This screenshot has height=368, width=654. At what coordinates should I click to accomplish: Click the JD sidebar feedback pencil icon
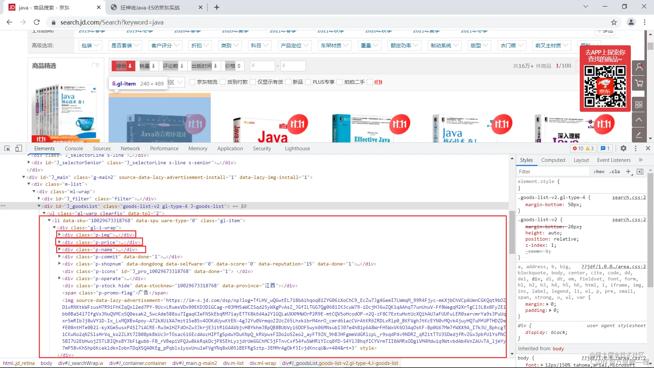[639, 135]
